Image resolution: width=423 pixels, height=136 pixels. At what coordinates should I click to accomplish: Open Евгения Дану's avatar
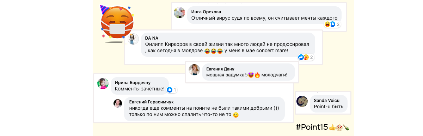pos(195,70)
